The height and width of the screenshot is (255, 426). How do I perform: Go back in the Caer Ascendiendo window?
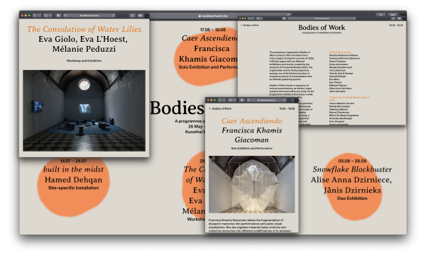pos(219,101)
